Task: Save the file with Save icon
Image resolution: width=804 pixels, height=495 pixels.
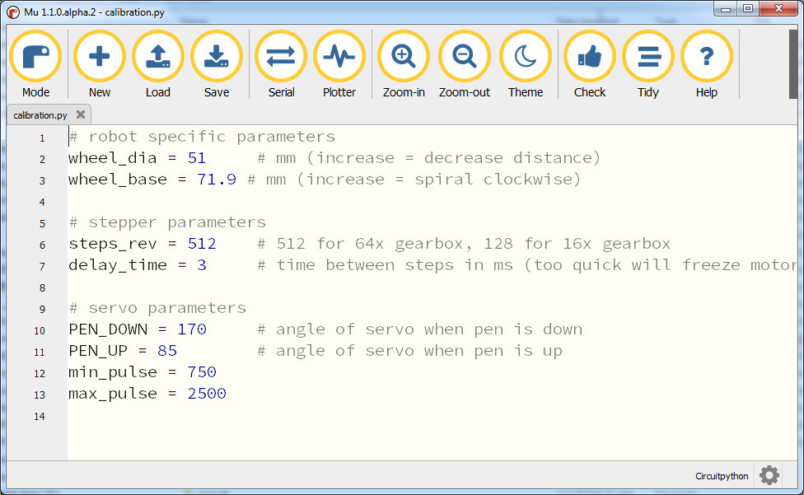Action: 217,56
